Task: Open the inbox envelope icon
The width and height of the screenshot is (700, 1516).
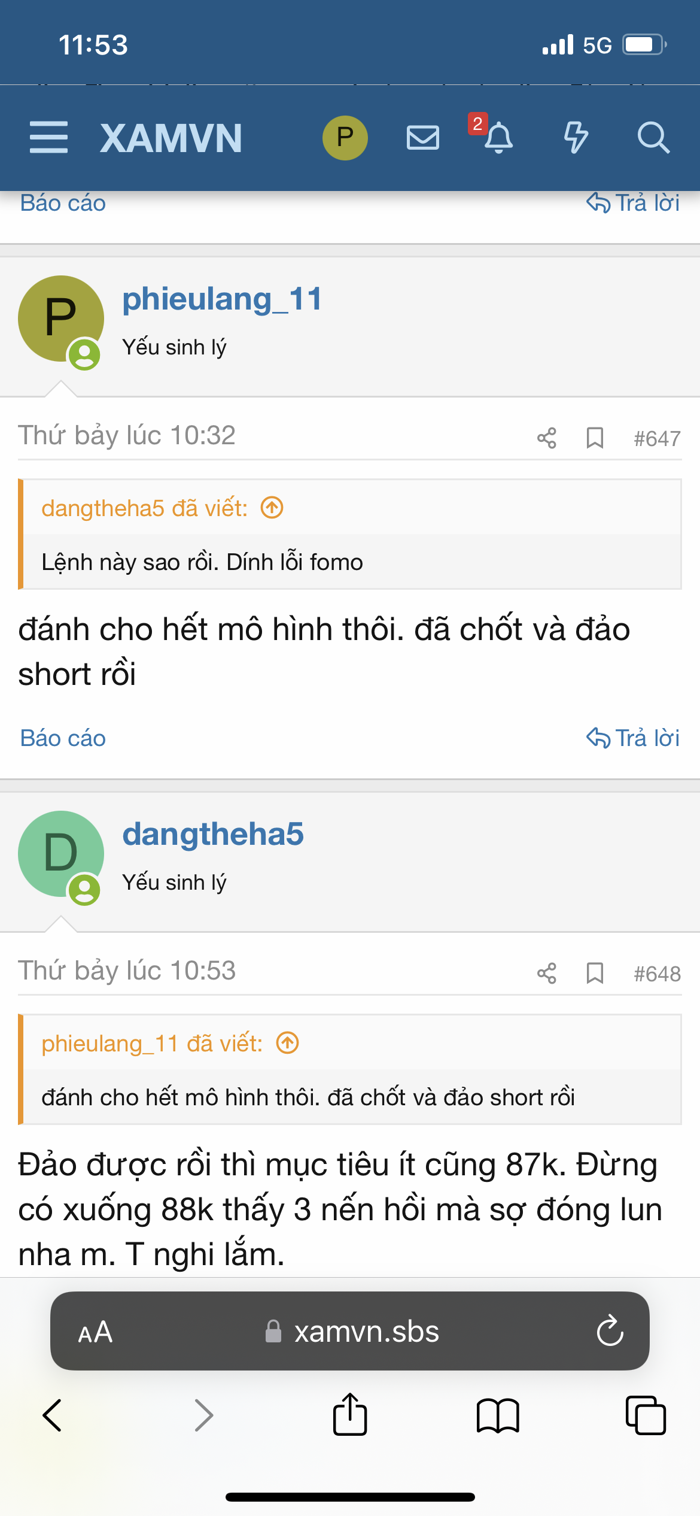Action: 423,137
